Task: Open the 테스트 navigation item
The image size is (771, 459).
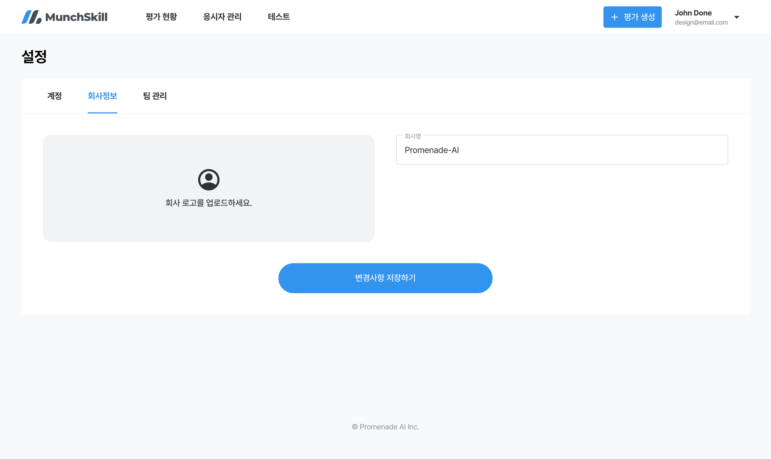Action: pyautogui.click(x=279, y=17)
